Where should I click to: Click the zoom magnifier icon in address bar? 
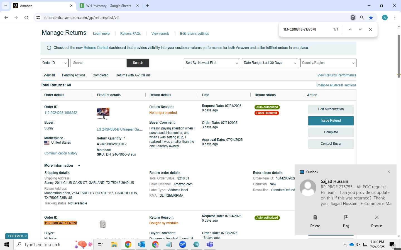[x=362, y=17]
